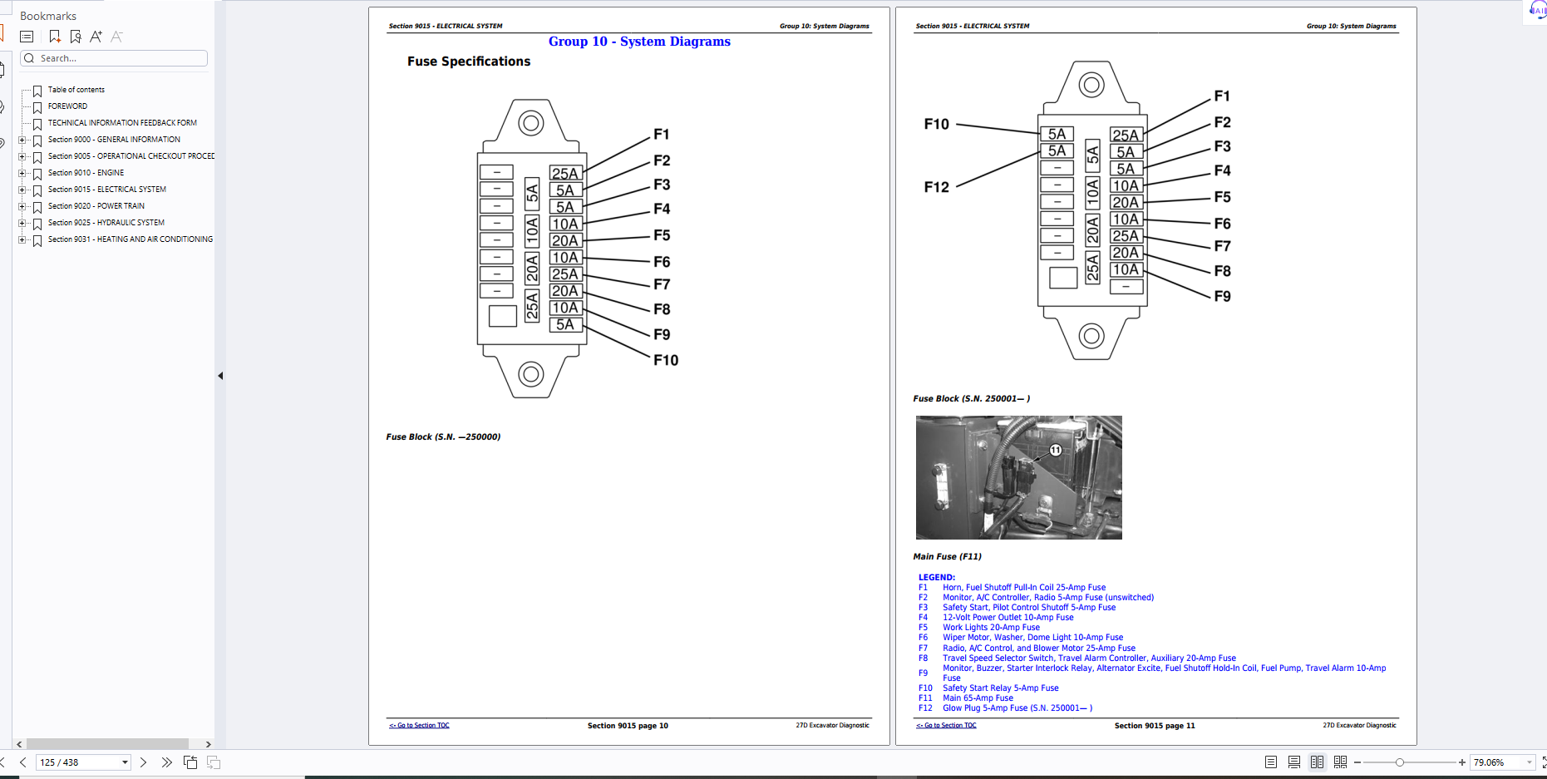Screen dimensions: 1547x779
Task: Click the Bookmarks panel title
Action: coord(48,16)
